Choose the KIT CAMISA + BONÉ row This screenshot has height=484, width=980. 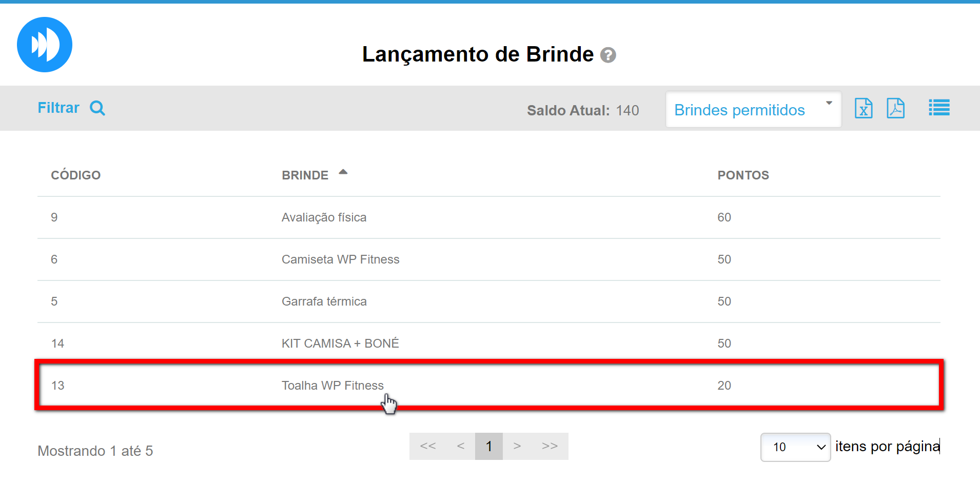pos(340,344)
